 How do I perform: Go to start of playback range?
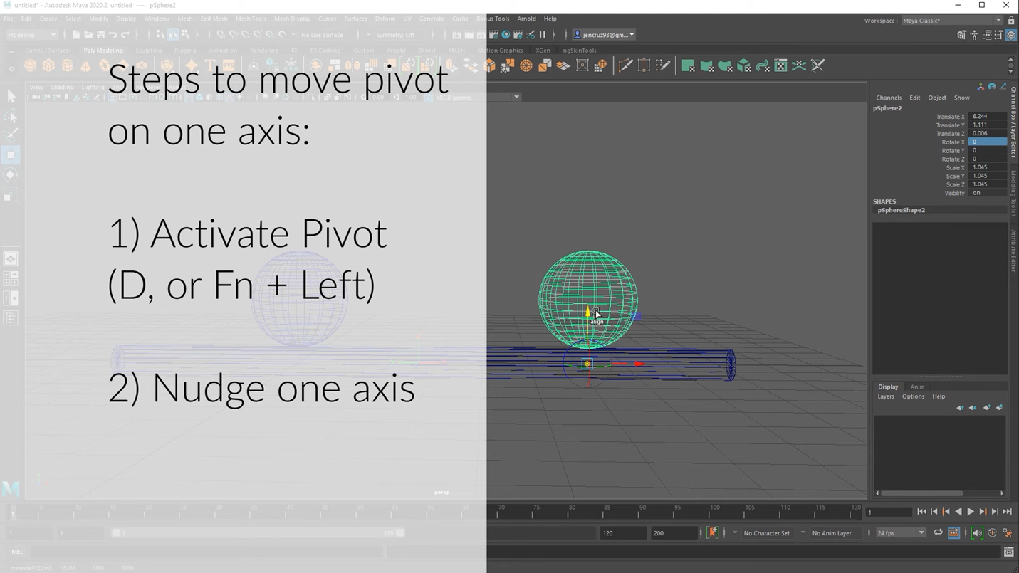click(x=921, y=512)
